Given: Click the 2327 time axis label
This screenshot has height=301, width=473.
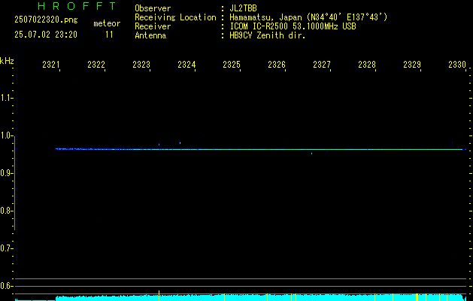Looking at the screenshot, I should click(321, 65).
